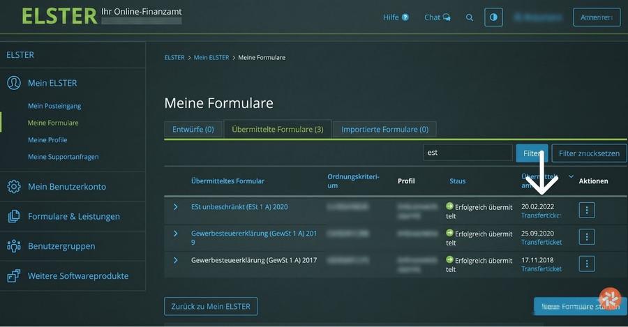Open Benutzergruppen section
This screenshot has height=327, width=628.
coord(61,246)
